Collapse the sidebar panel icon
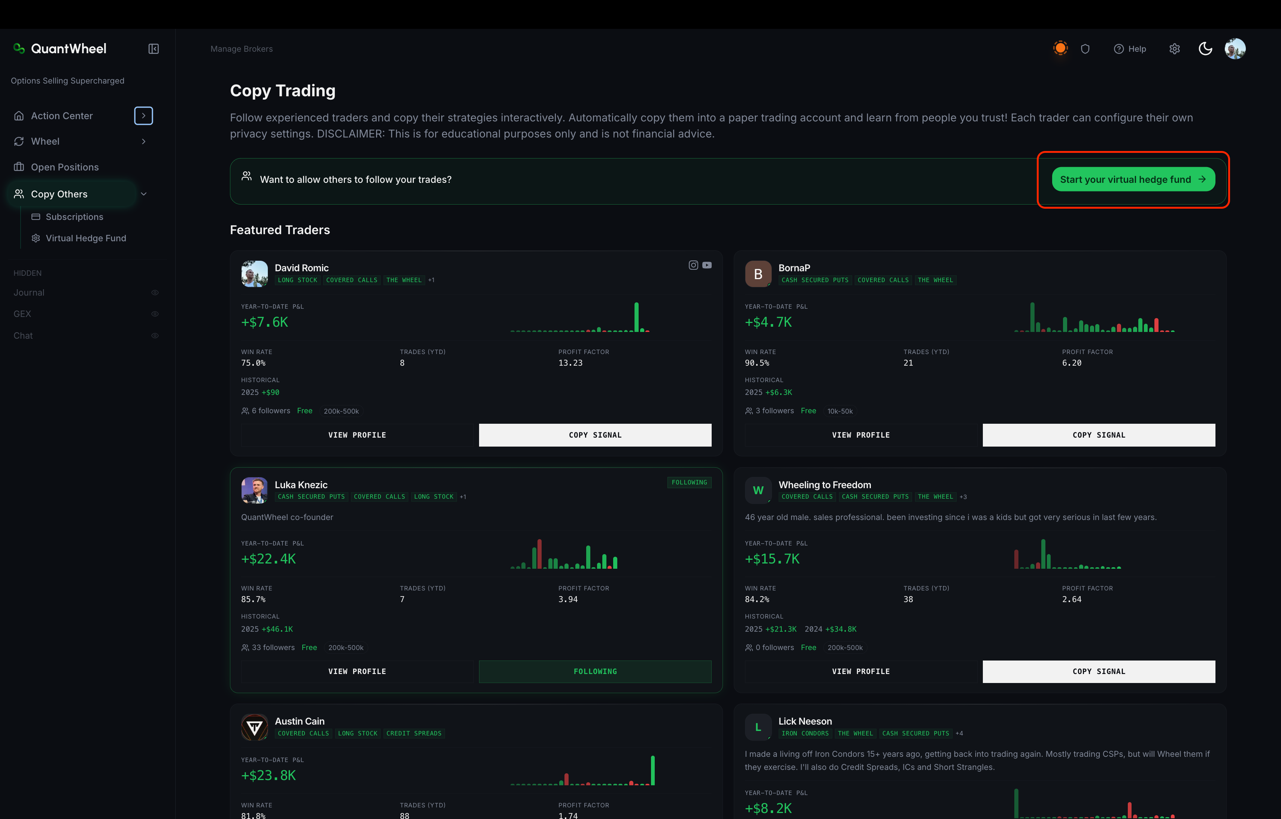This screenshot has width=1281, height=819. 153,49
